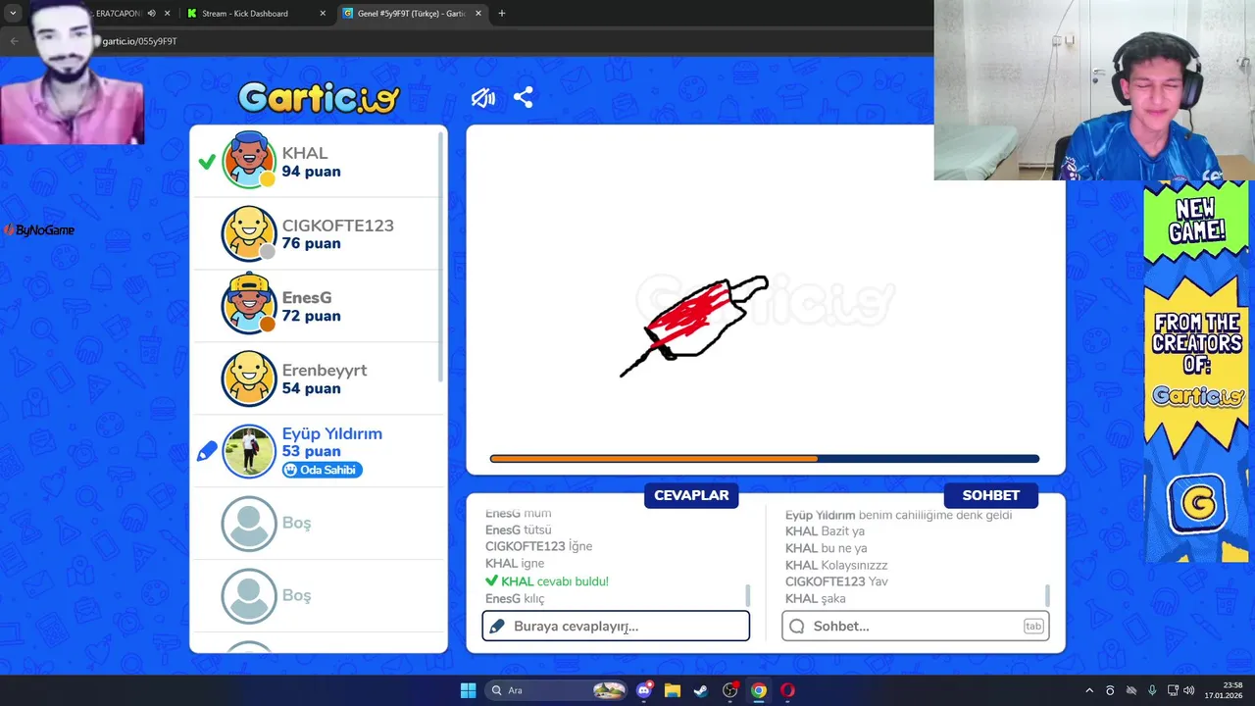Close the Kick Dashboard tab

324,14
